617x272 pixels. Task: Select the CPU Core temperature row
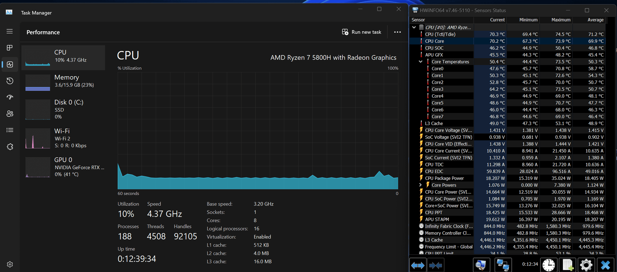pos(508,41)
